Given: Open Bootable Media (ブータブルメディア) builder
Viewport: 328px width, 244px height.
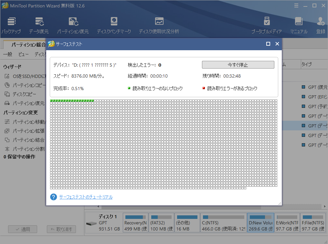Looking at the screenshot, I should pyautogui.click(x=267, y=25).
